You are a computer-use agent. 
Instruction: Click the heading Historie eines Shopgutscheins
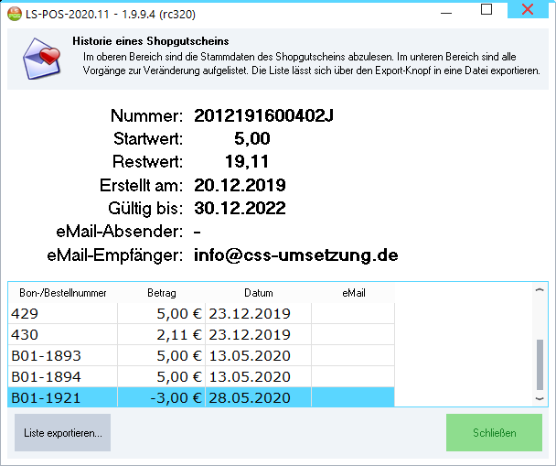pos(151,41)
